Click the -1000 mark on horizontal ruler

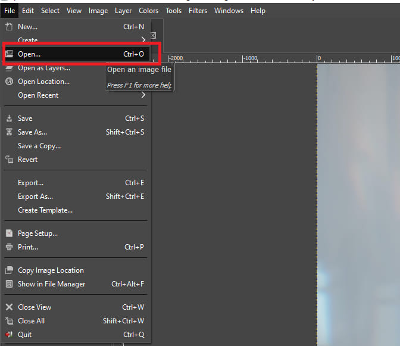[250, 58]
